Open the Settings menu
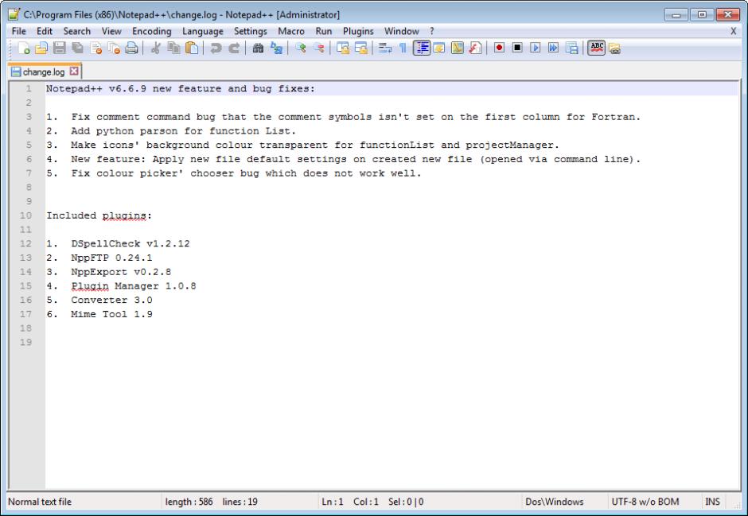748x516 pixels. pyautogui.click(x=251, y=31)
